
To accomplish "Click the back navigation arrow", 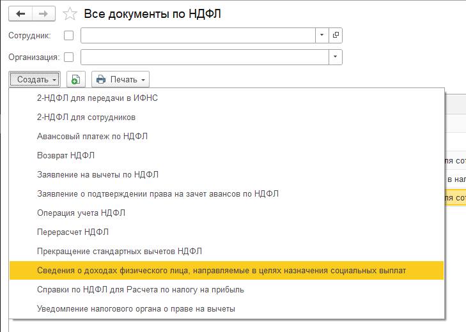I will click(x=20, y=13).
